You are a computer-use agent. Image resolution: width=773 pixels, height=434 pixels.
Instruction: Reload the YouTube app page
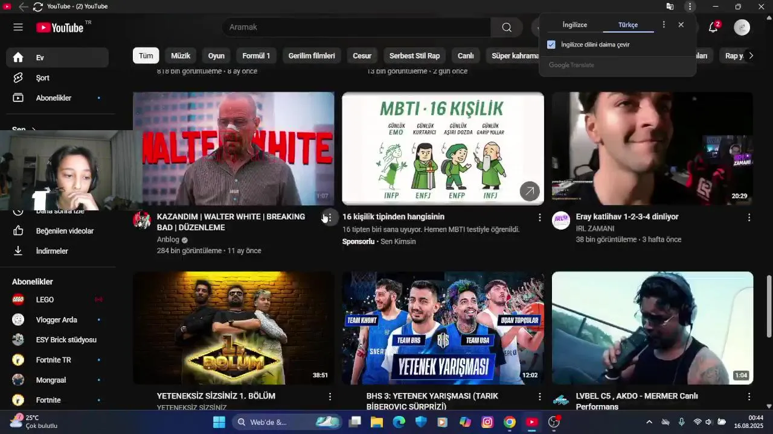click(37, 7)
